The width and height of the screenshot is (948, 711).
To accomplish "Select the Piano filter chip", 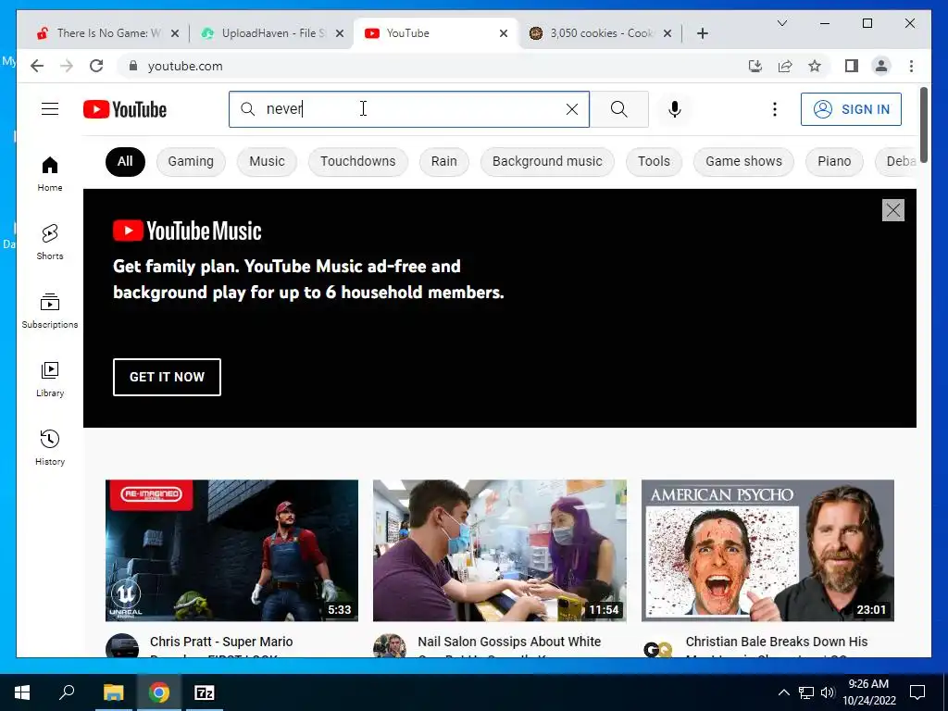I will [x=834, y=161].
